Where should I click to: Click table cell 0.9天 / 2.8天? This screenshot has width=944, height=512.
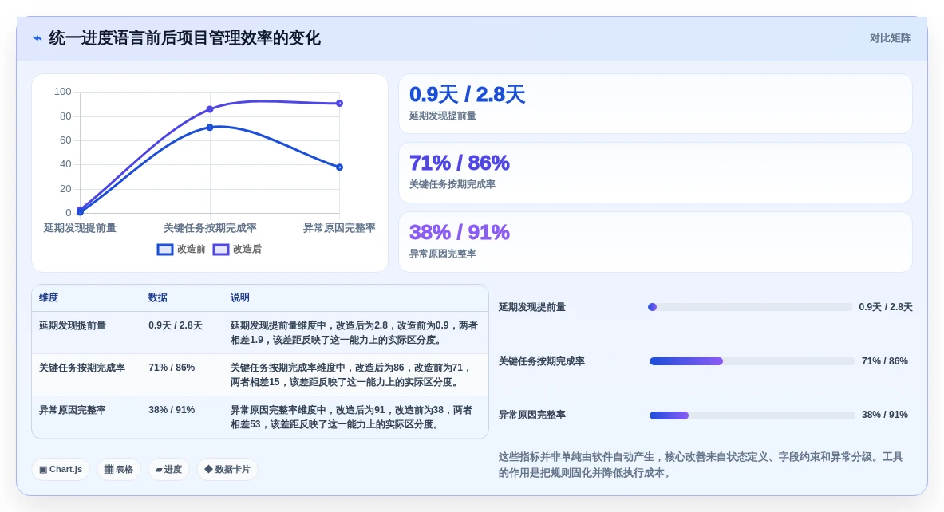pyautogui.click(x=176, y=325)
